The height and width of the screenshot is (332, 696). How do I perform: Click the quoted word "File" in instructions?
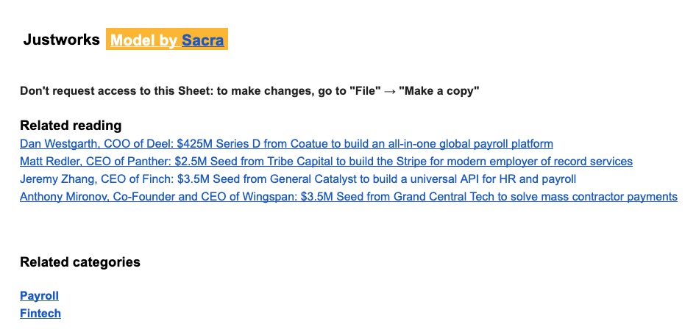point(365,91)
